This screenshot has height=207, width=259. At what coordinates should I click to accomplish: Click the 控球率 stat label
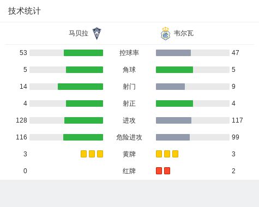point(129,53)
